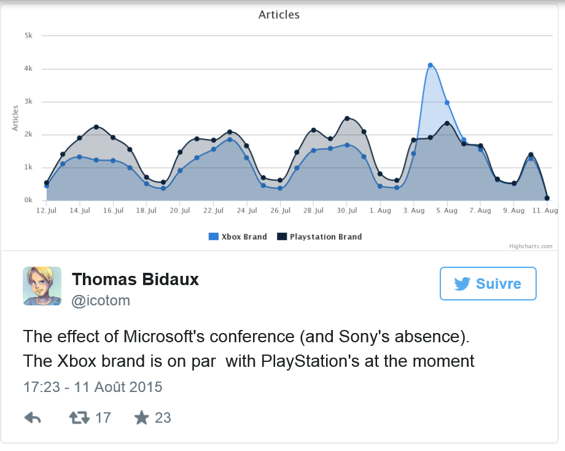565x451 pixels.
Task: Open the tweet timestamp 17:23 - 11 Août 2015
Action: click(x=93, y=387)
